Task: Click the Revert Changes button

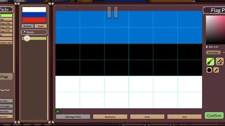Action: 6,106
